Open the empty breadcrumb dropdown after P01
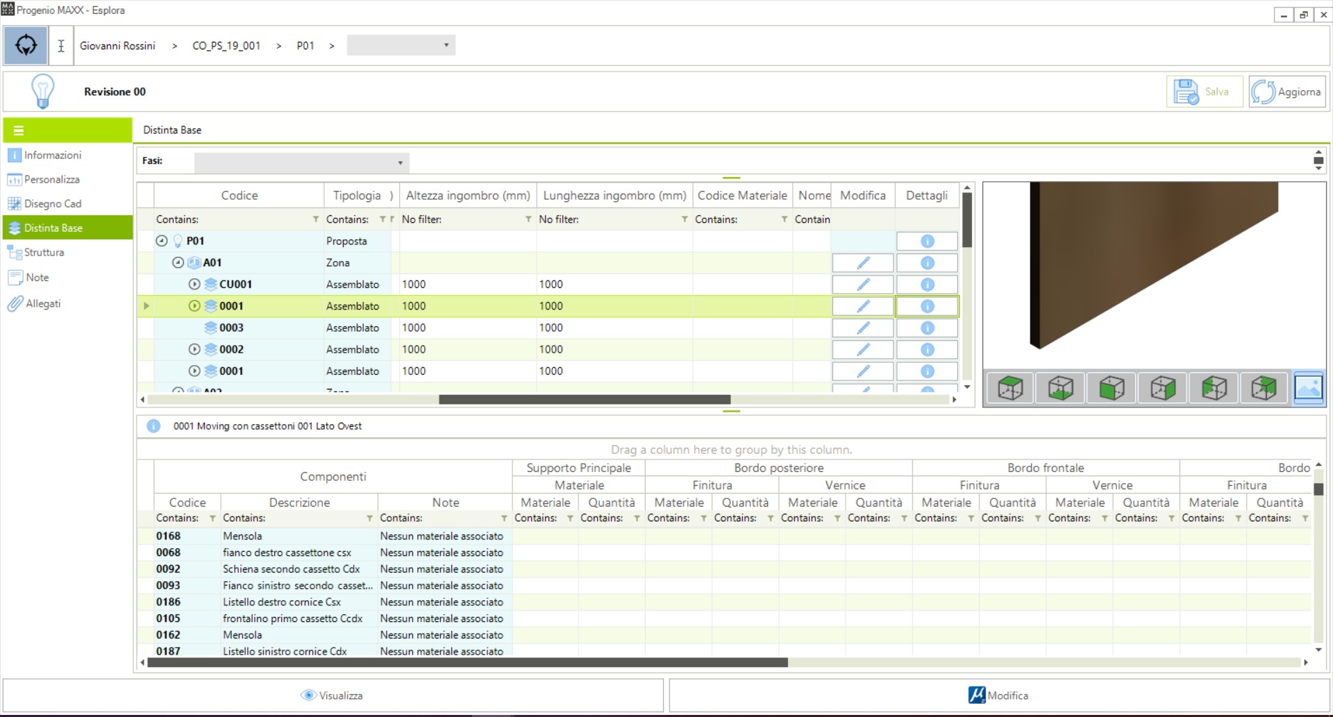Viewport: 1333px width, 717px height. pyautogui.click(x=401, y=45)
